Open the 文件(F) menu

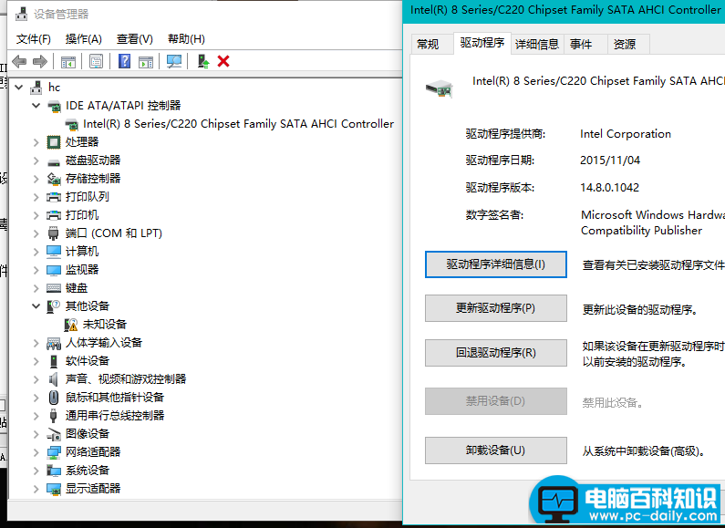pos(34,39)
